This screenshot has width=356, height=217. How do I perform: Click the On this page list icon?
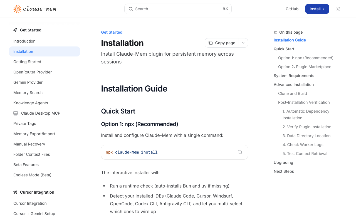point(275,32)
